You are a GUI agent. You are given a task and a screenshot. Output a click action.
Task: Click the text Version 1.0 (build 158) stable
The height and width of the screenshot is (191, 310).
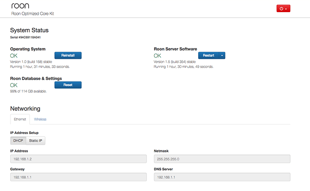point(31,62)
